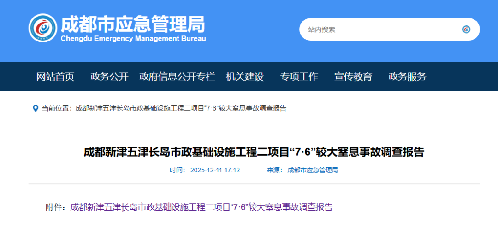Viewport: 498px width, 230px height.
Task: Click the 当前位置 label
Action: tap(56, 108)
